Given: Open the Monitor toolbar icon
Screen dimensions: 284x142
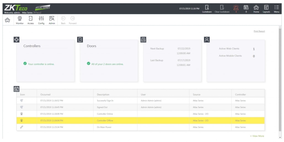Looking at the screenshot, I should coord(20,19).
